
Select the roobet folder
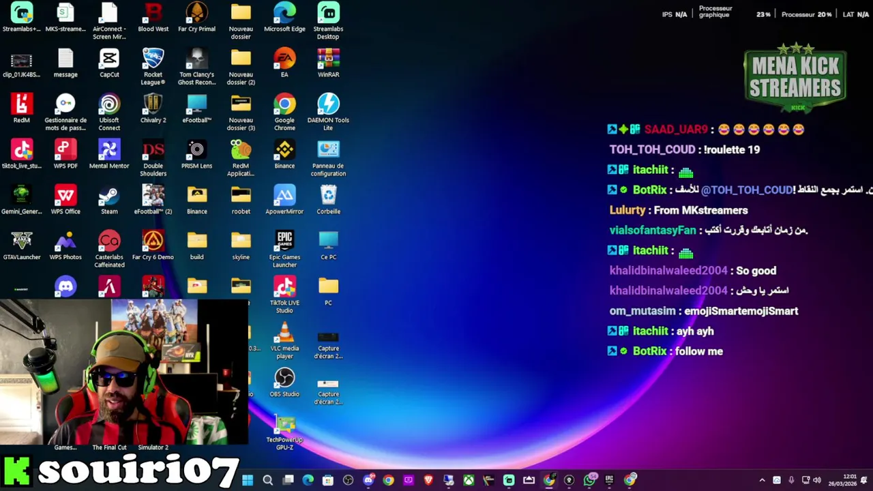241,200
